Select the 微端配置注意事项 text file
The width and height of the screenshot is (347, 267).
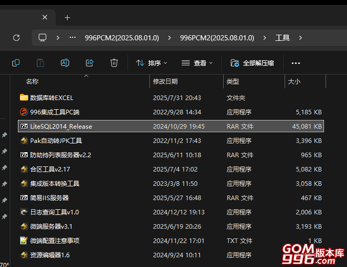[x=54, y=240]
